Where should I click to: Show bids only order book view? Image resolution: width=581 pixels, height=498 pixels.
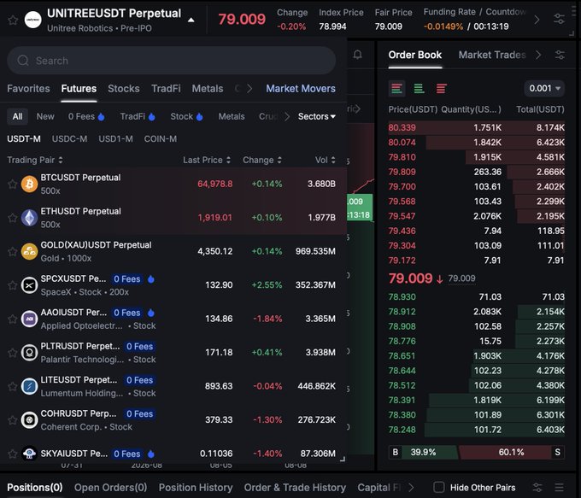pyautogui.click(x=419, y=89)
